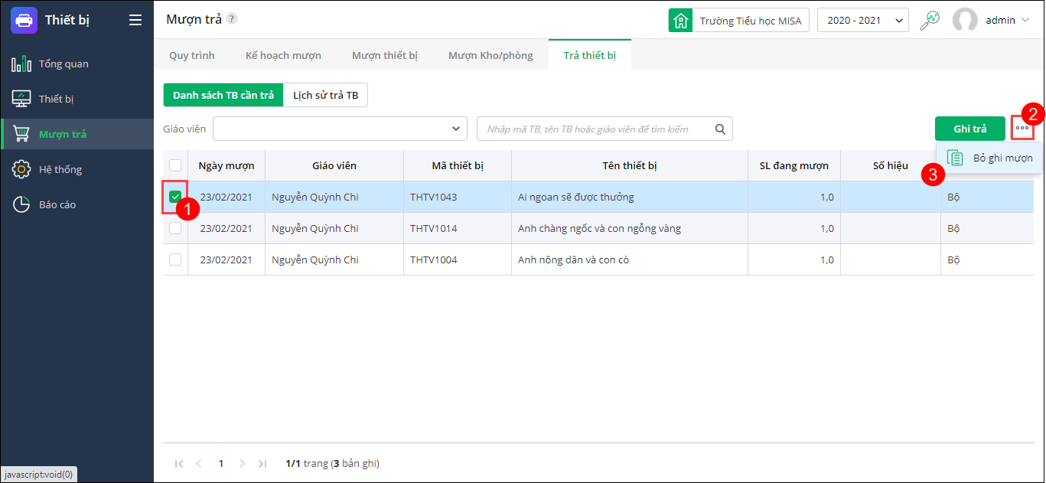The width and height of the screenshot is (1046, 483).
Task: Click the Thiết bị monitor icon in sidebar
Action: pyautogui.click(x=21, y=99)
